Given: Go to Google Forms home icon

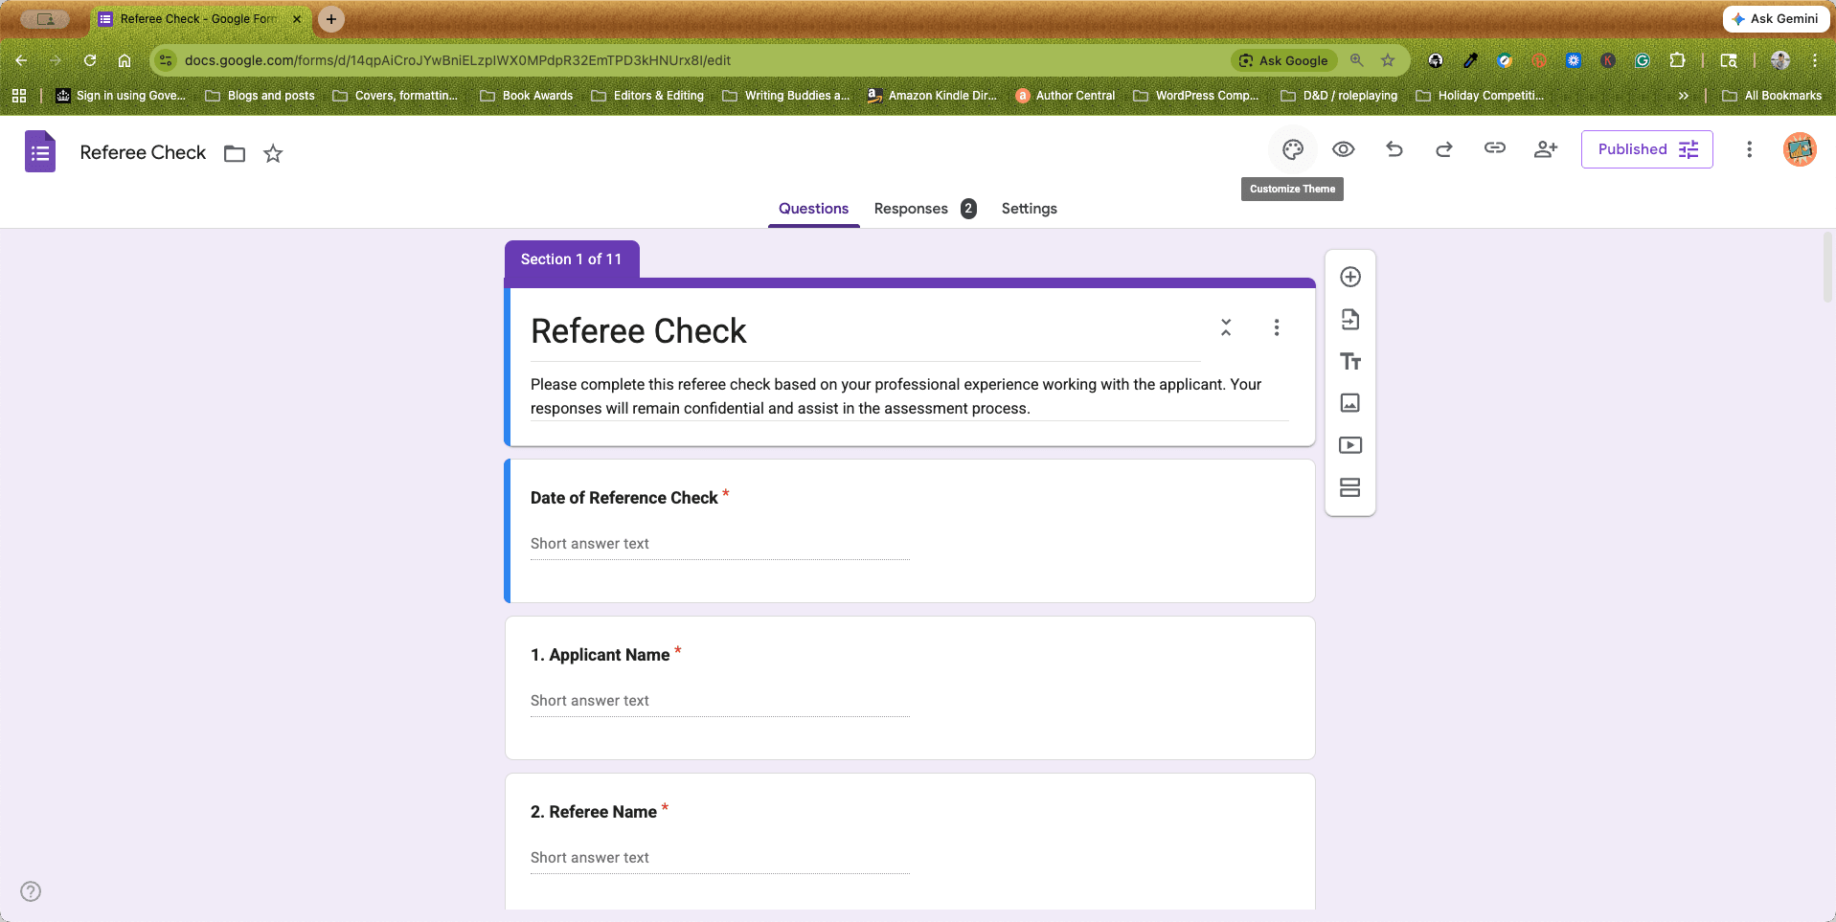Looking at the screenshot, I should pos(40,152).
